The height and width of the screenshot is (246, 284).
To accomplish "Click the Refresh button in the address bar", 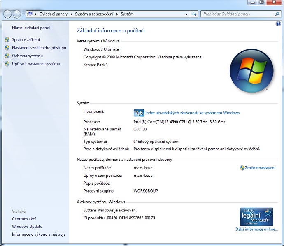I will pyautogui.click(x=194, y=14).
